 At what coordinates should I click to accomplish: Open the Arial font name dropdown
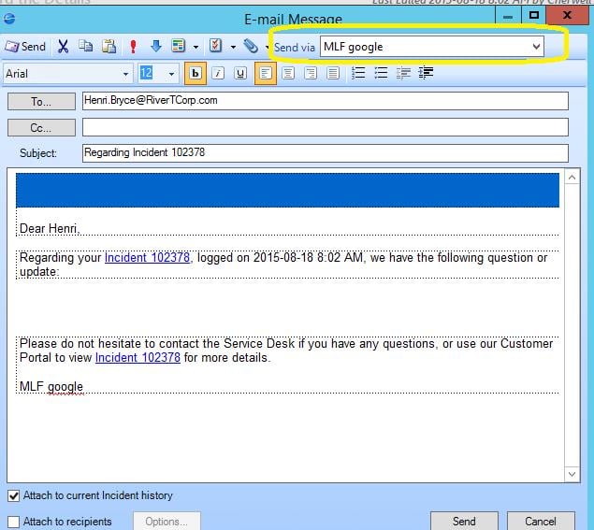pos(126,74)
